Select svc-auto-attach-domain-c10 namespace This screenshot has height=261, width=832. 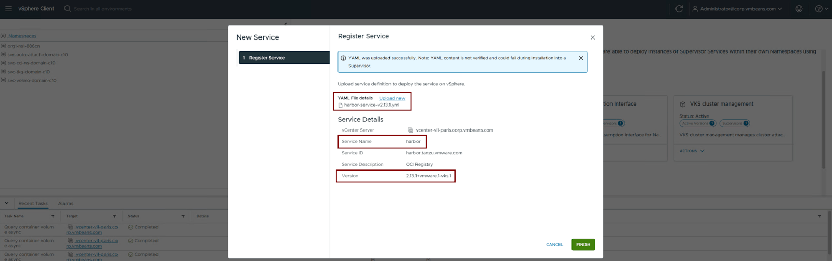[x=37, y=55]
